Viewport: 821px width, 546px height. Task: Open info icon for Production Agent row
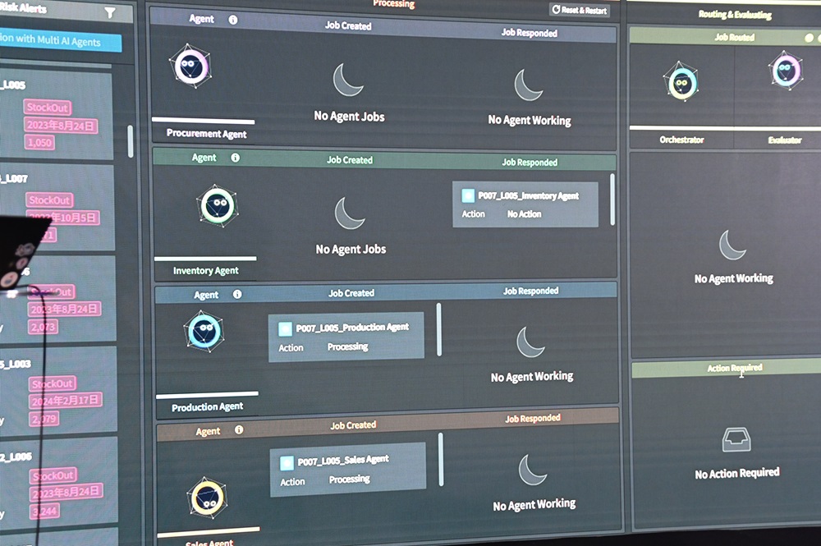(237, 294)
